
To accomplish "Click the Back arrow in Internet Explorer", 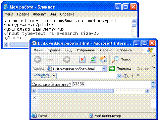I will [37, 60].
